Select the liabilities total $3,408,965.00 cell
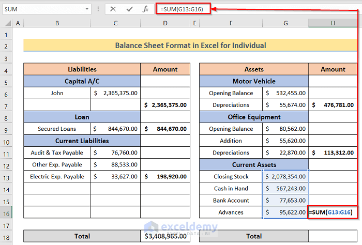Viewport: 362px width, 245px height. [x=165, y=236]
